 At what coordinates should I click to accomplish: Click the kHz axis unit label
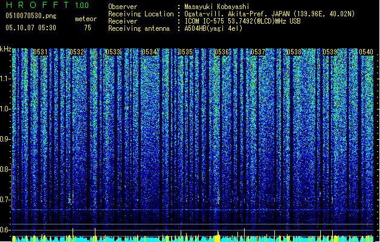coord(5,49)
